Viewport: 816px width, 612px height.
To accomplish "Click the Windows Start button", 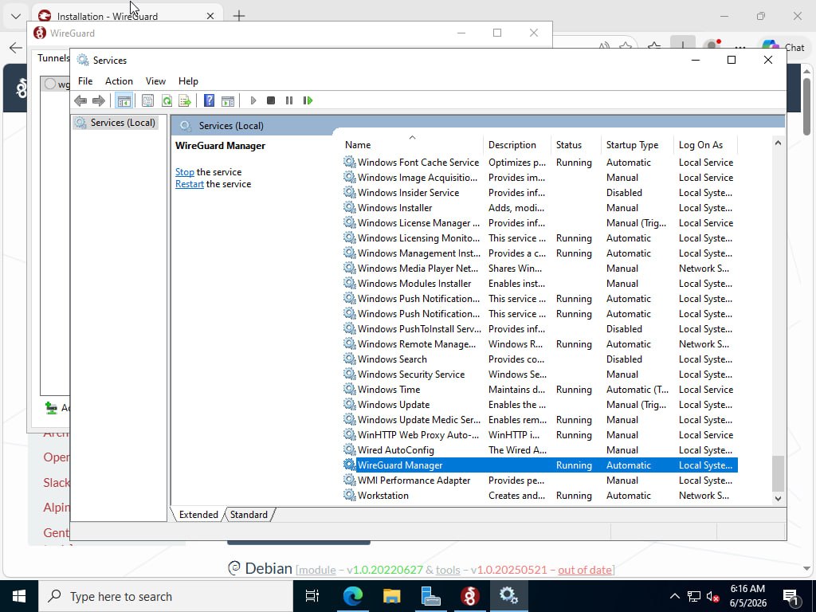I will tap(19, 596).
